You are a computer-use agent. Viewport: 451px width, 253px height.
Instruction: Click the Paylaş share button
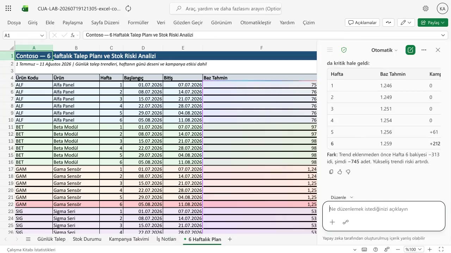(433, 22)
